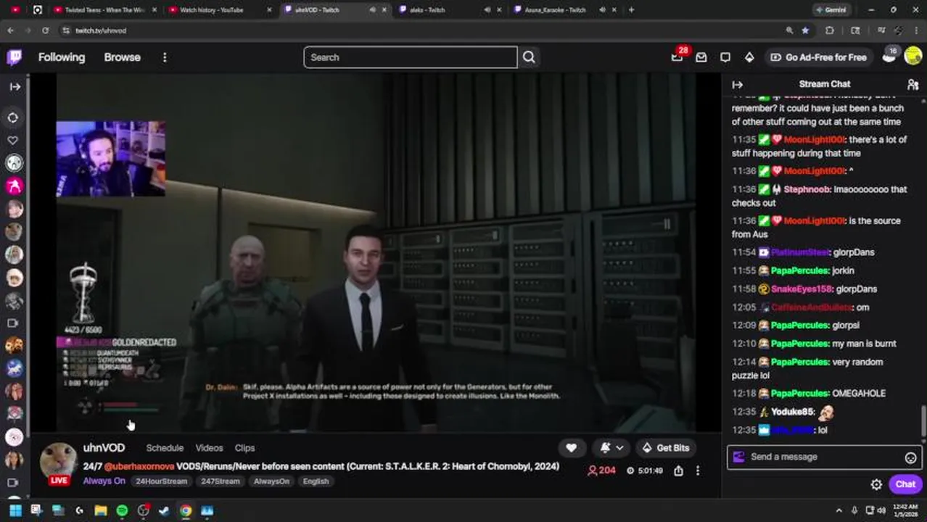Collapse the Stream Chat panel
927x522 pixels.
pos(738,84)
